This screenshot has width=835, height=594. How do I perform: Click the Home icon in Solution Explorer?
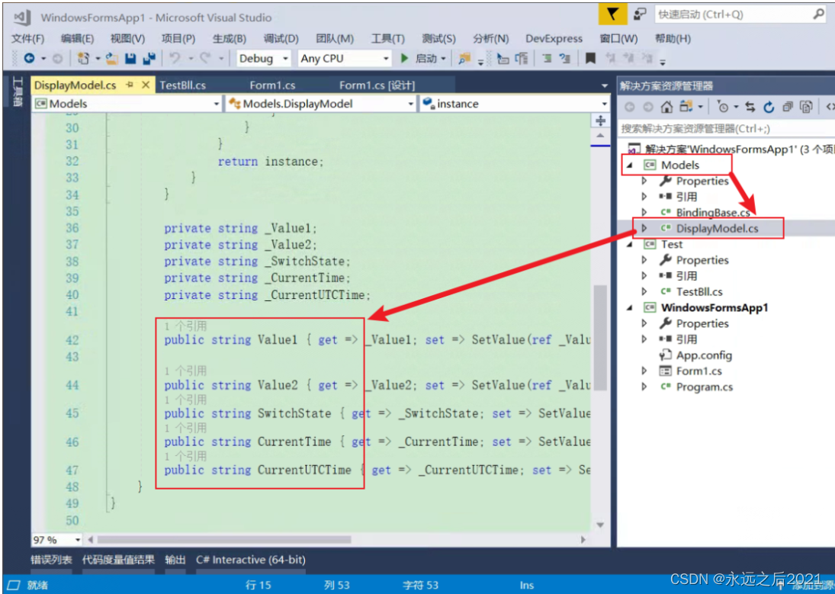[x=667, y=108]
